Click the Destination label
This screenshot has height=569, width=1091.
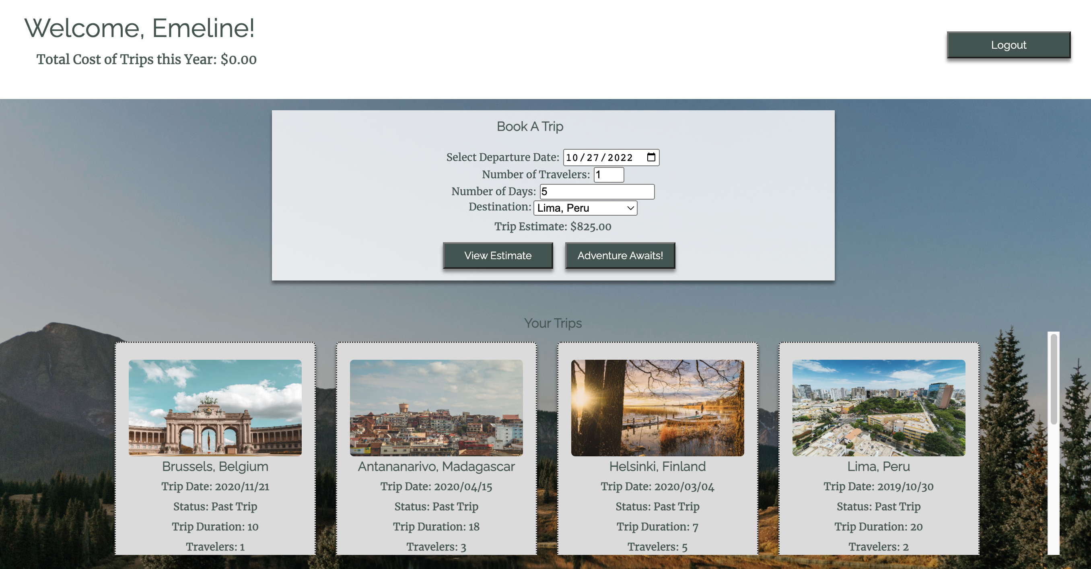[500, 207]
